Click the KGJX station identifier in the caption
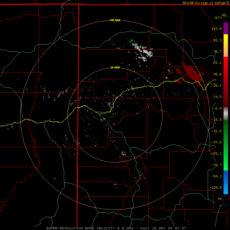Screen dimensions: 230x230 point(145,228)
